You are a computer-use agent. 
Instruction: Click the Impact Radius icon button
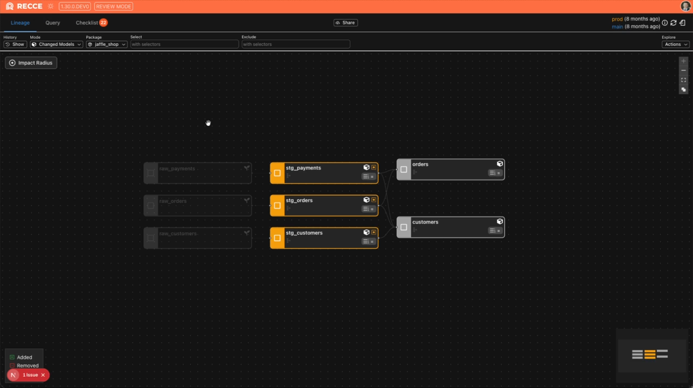[12, 63]
